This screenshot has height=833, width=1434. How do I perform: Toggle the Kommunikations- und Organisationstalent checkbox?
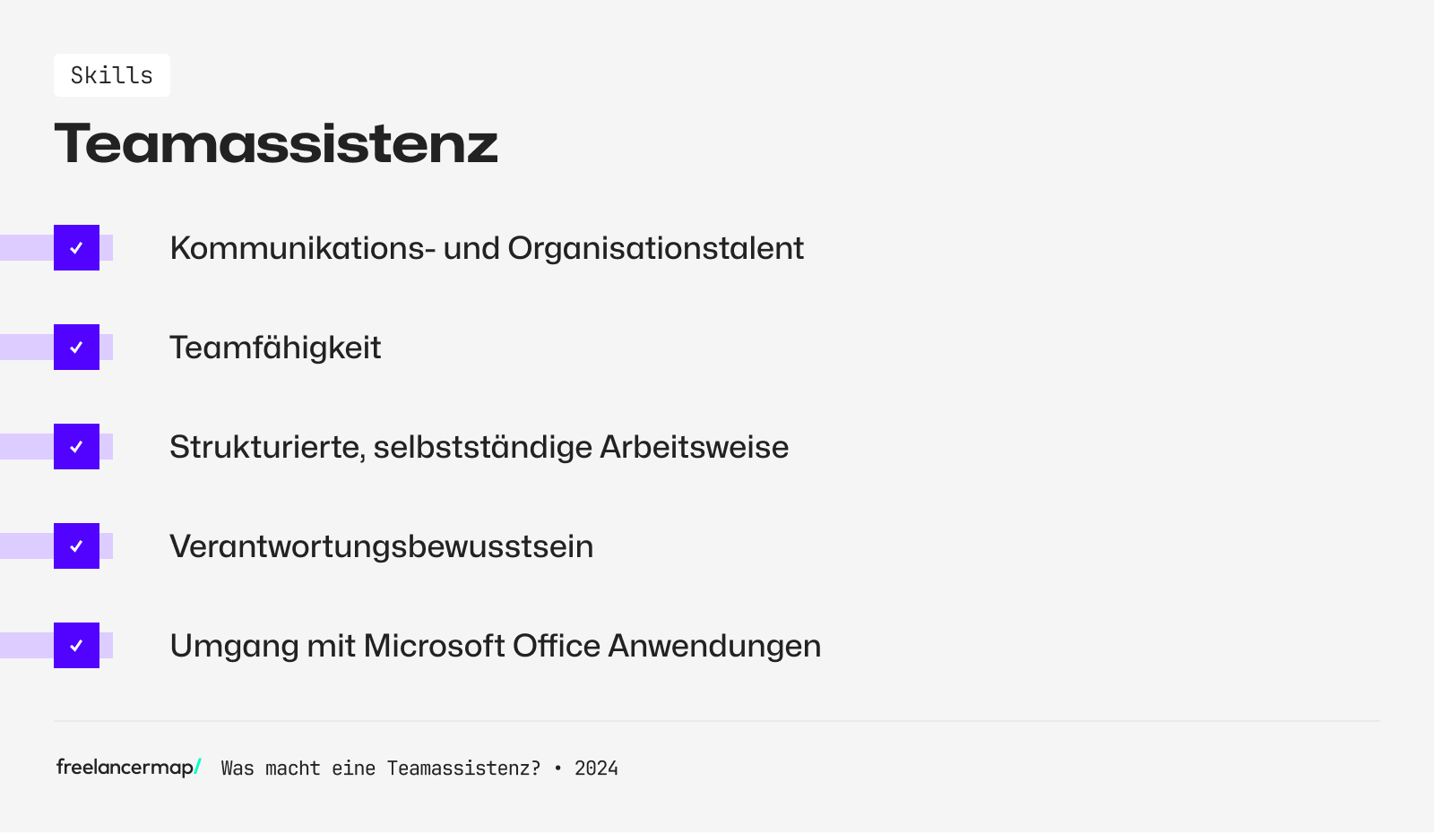(x=76, y=248)
